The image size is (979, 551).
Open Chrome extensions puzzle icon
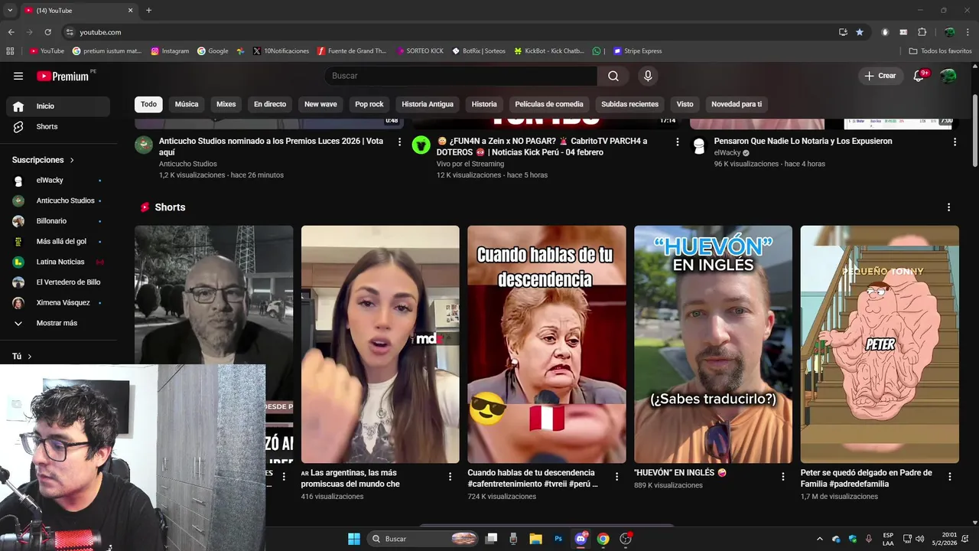[922, 32]
